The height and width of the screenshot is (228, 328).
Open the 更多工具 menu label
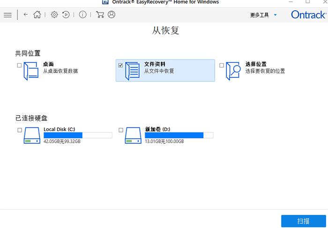[x=260, y=15]
